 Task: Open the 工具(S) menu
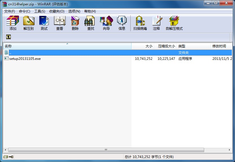pyautogui.click(x=40, y=11)
